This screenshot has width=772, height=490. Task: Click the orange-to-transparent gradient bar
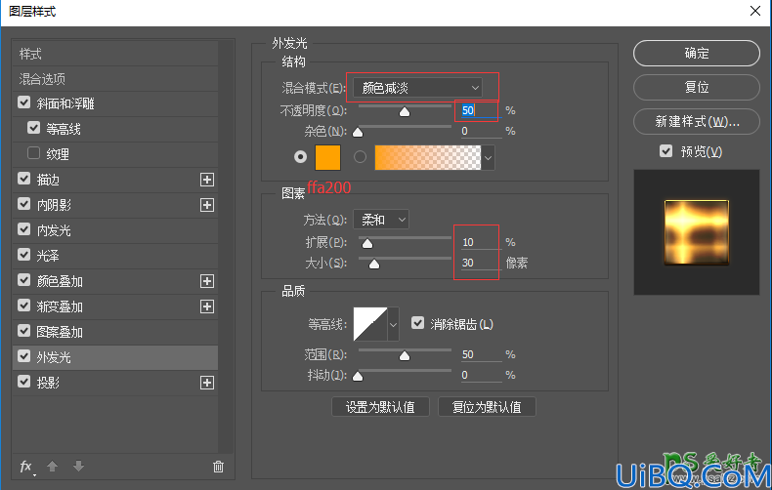coord(427,158)
